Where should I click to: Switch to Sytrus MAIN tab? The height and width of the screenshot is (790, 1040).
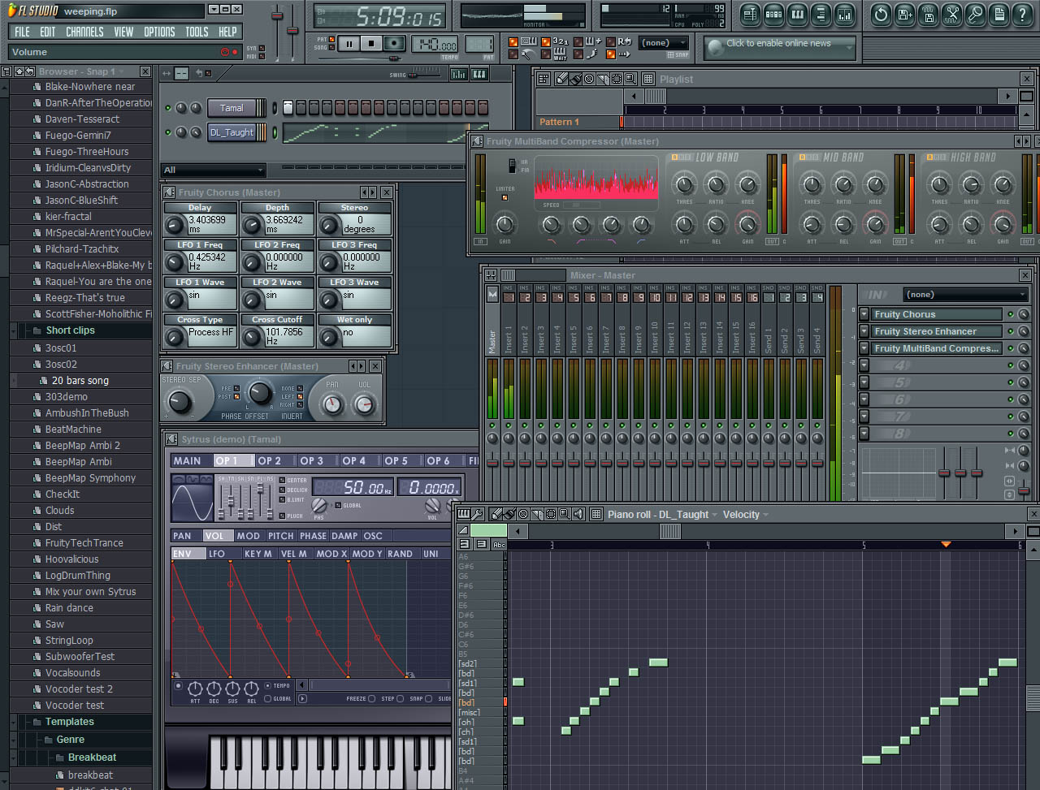pyautogui.click(x=191, y=460)
